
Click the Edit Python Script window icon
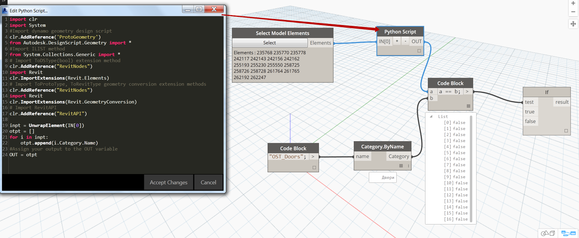click(5, 11)
